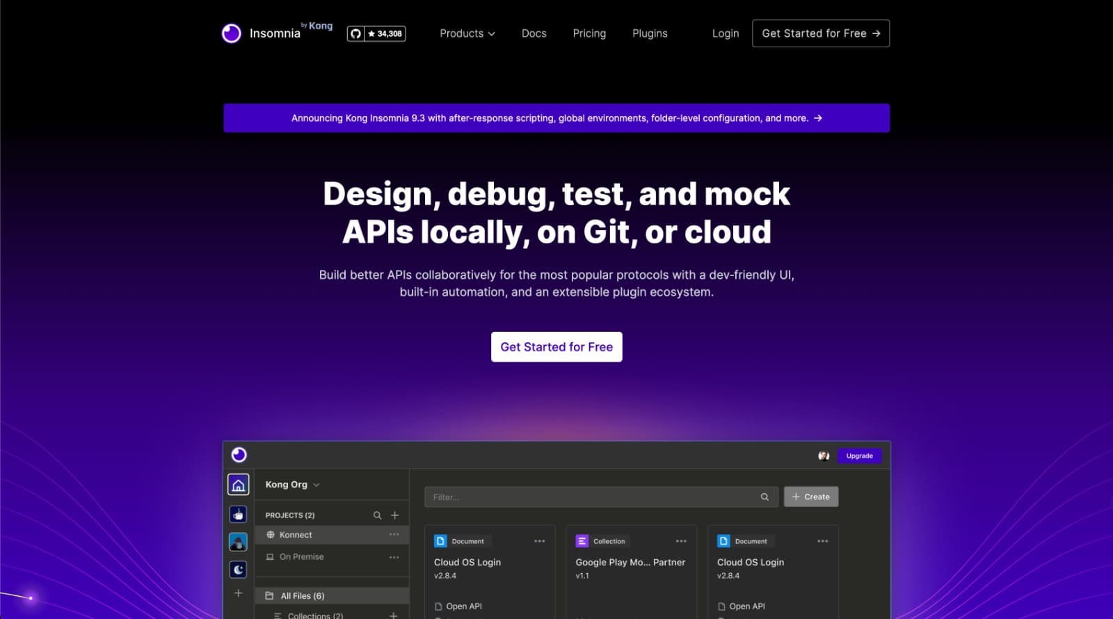Open the Kong Org organization dropdown
The height and width of the screenshot is (619, 1113).
pos(292,485)
